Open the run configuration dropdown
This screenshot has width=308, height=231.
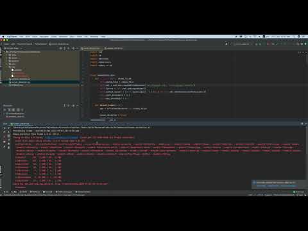click(243, 44)
